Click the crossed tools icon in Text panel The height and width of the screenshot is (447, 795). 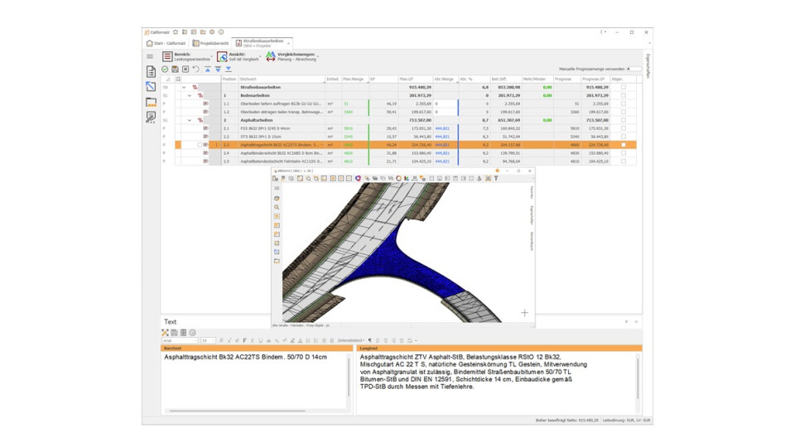click(165, 333)
